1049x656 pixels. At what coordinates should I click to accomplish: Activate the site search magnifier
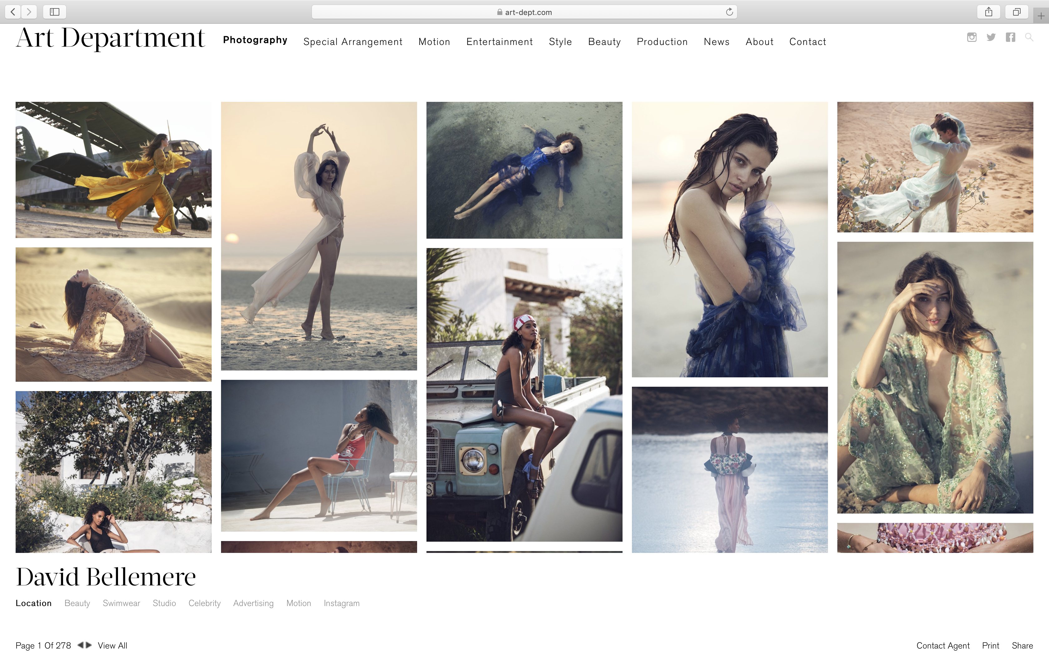(1030, 37)
